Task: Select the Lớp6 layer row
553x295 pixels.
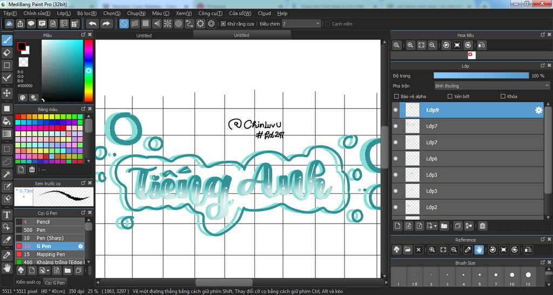Action: pyautogui.click(x=468, y=159)
